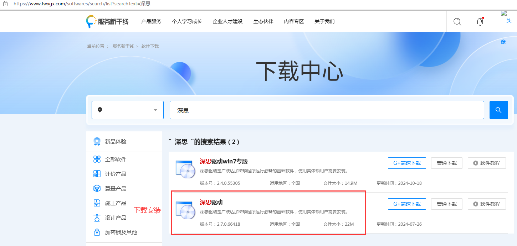Image resolution: width=517 pixels, height=246 pixels.
Task: Click the browser address bar lock icon
Action: (x=5, y=3)
